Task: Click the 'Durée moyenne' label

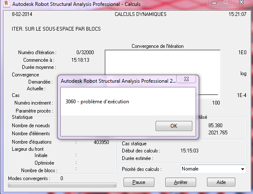Action: pyautogui.click(x=39, y=67)
